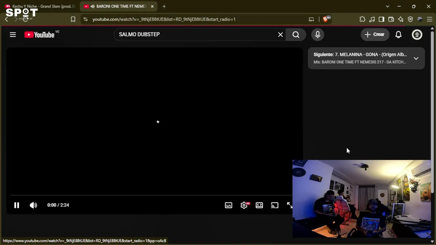The image size is (436, 245).
Task: Close the BARONI ONE TIME tab
Action: click(152, 6)
